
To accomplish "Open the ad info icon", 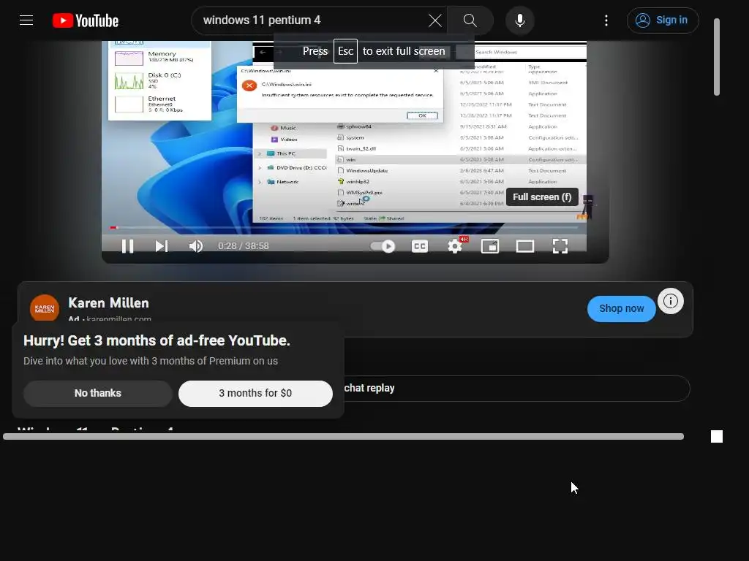I will point(671,301).
